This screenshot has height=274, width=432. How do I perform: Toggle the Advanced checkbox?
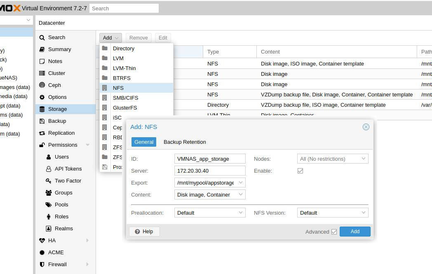point(334,232)
